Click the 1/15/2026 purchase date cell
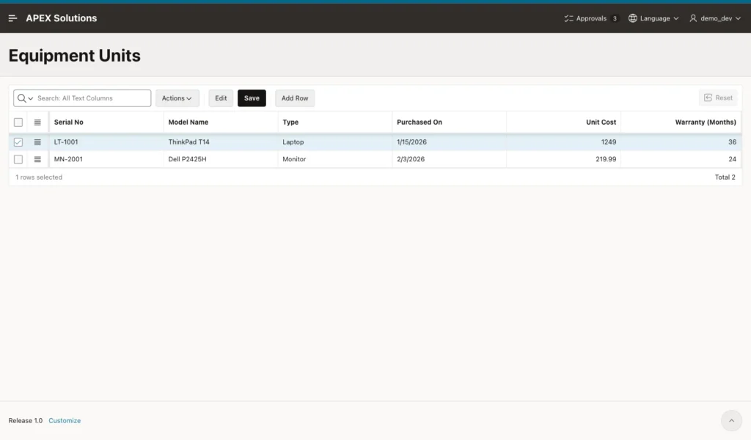 tap(450, 142)
